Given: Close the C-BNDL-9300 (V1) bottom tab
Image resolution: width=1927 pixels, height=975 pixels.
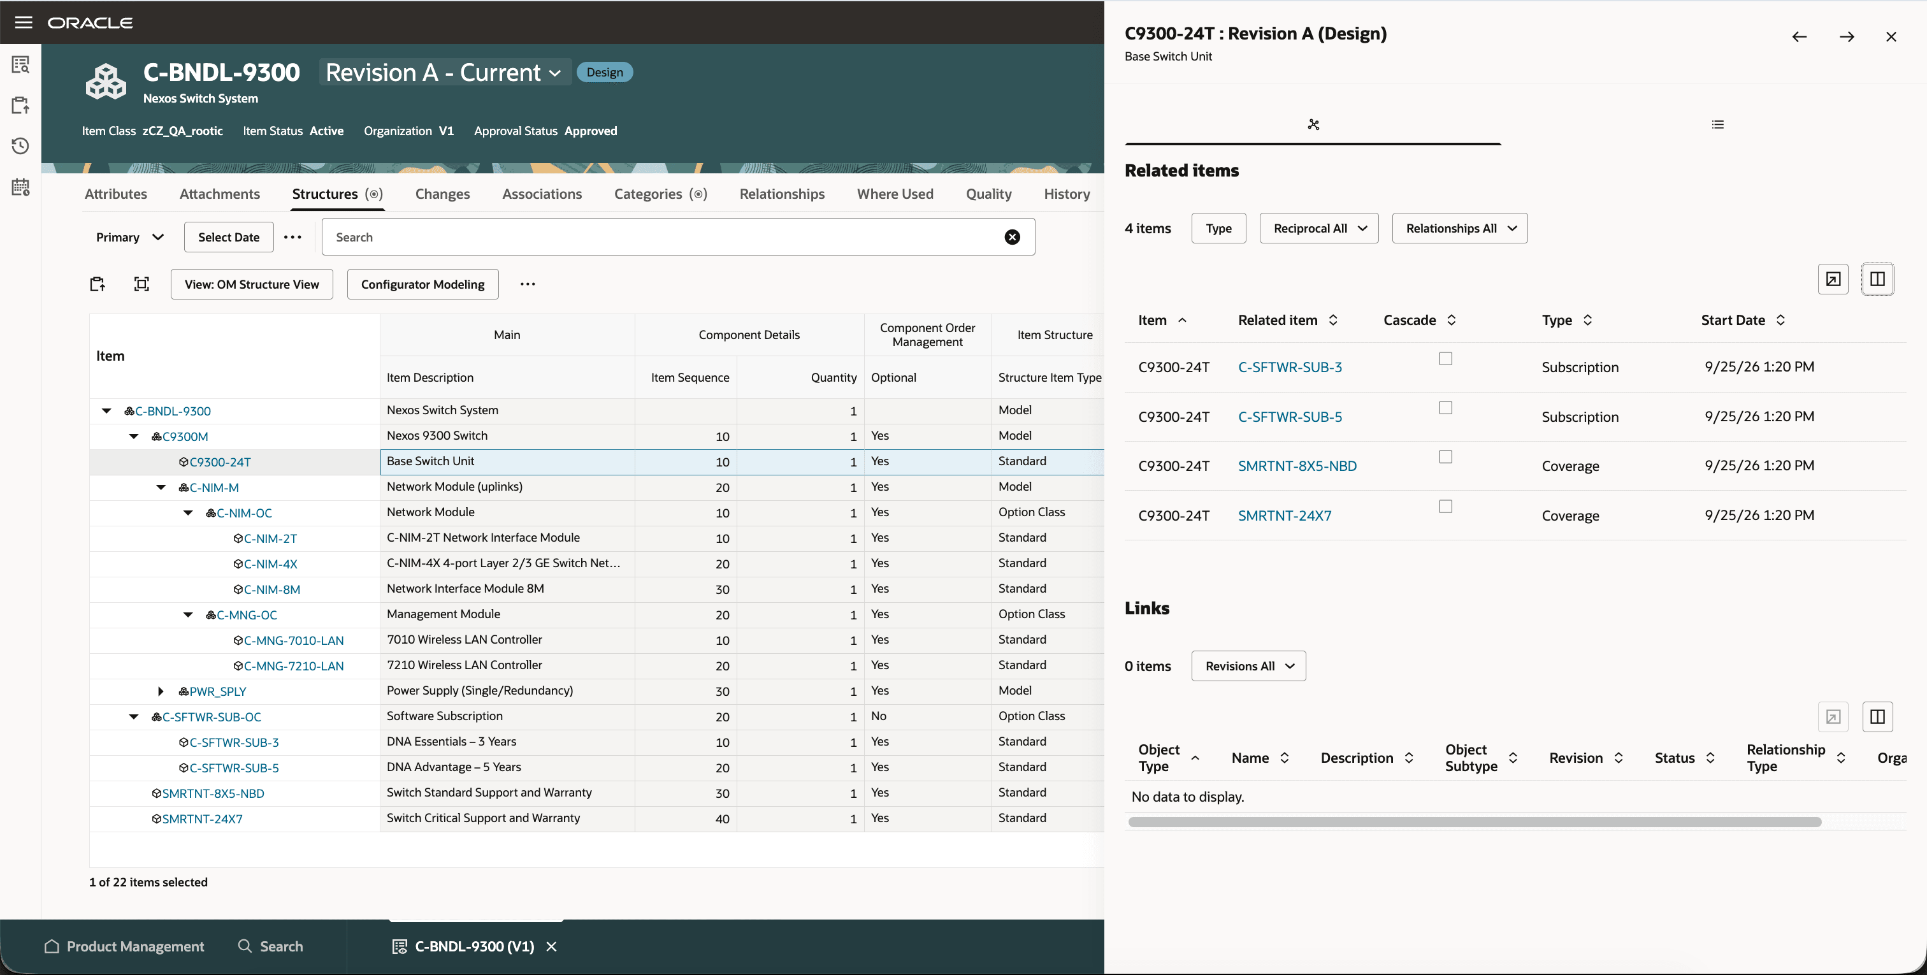Looking at the screenshot, I should tap(551, 946).
